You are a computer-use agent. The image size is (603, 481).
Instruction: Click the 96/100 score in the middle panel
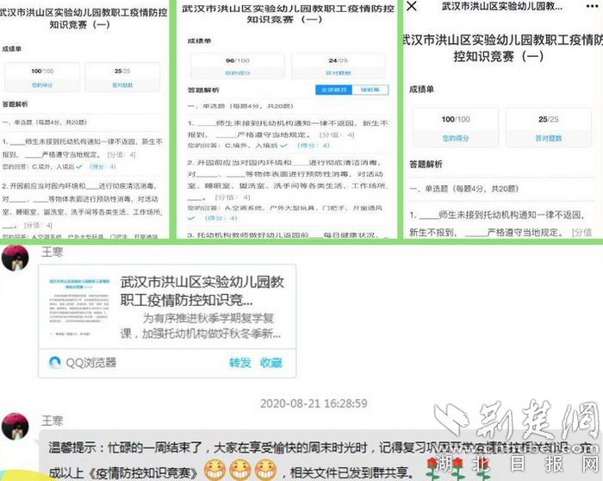(x=237, y=60)
